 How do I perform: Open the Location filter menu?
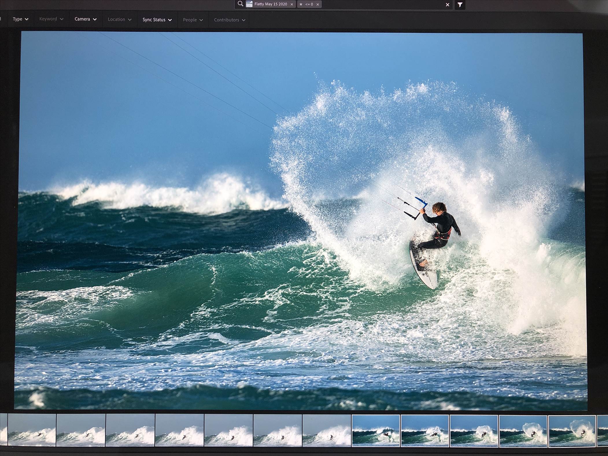pyautogui.click(x=119, y=19)
